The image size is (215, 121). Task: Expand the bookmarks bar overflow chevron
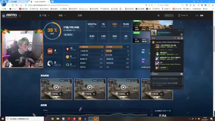coord(213,9)
